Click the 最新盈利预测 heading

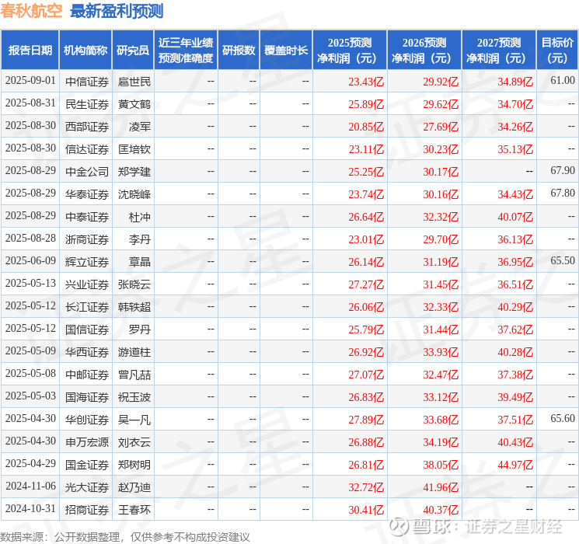pos(117,11)
